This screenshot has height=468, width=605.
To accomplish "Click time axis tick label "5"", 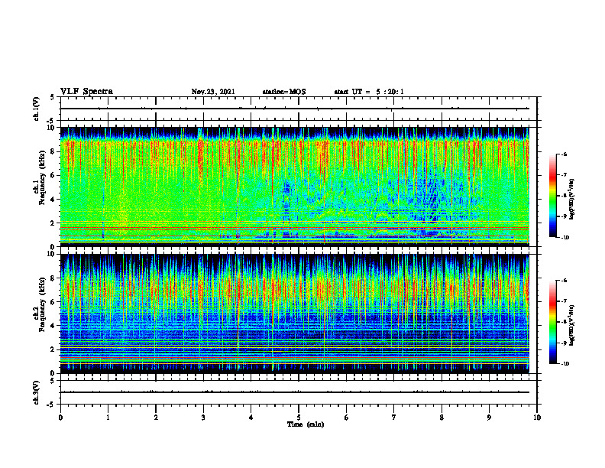I will point(299,418).
